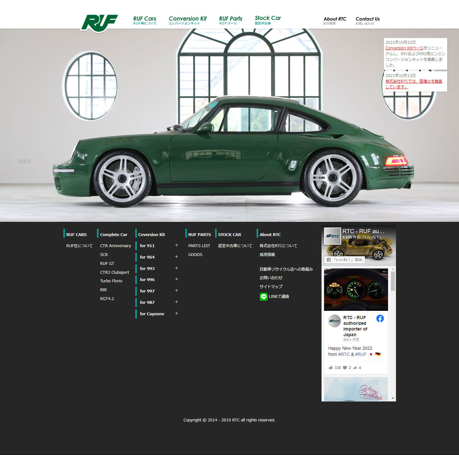Go to About RTC in header
The image size is (459, 455).
tap(335, 21)
